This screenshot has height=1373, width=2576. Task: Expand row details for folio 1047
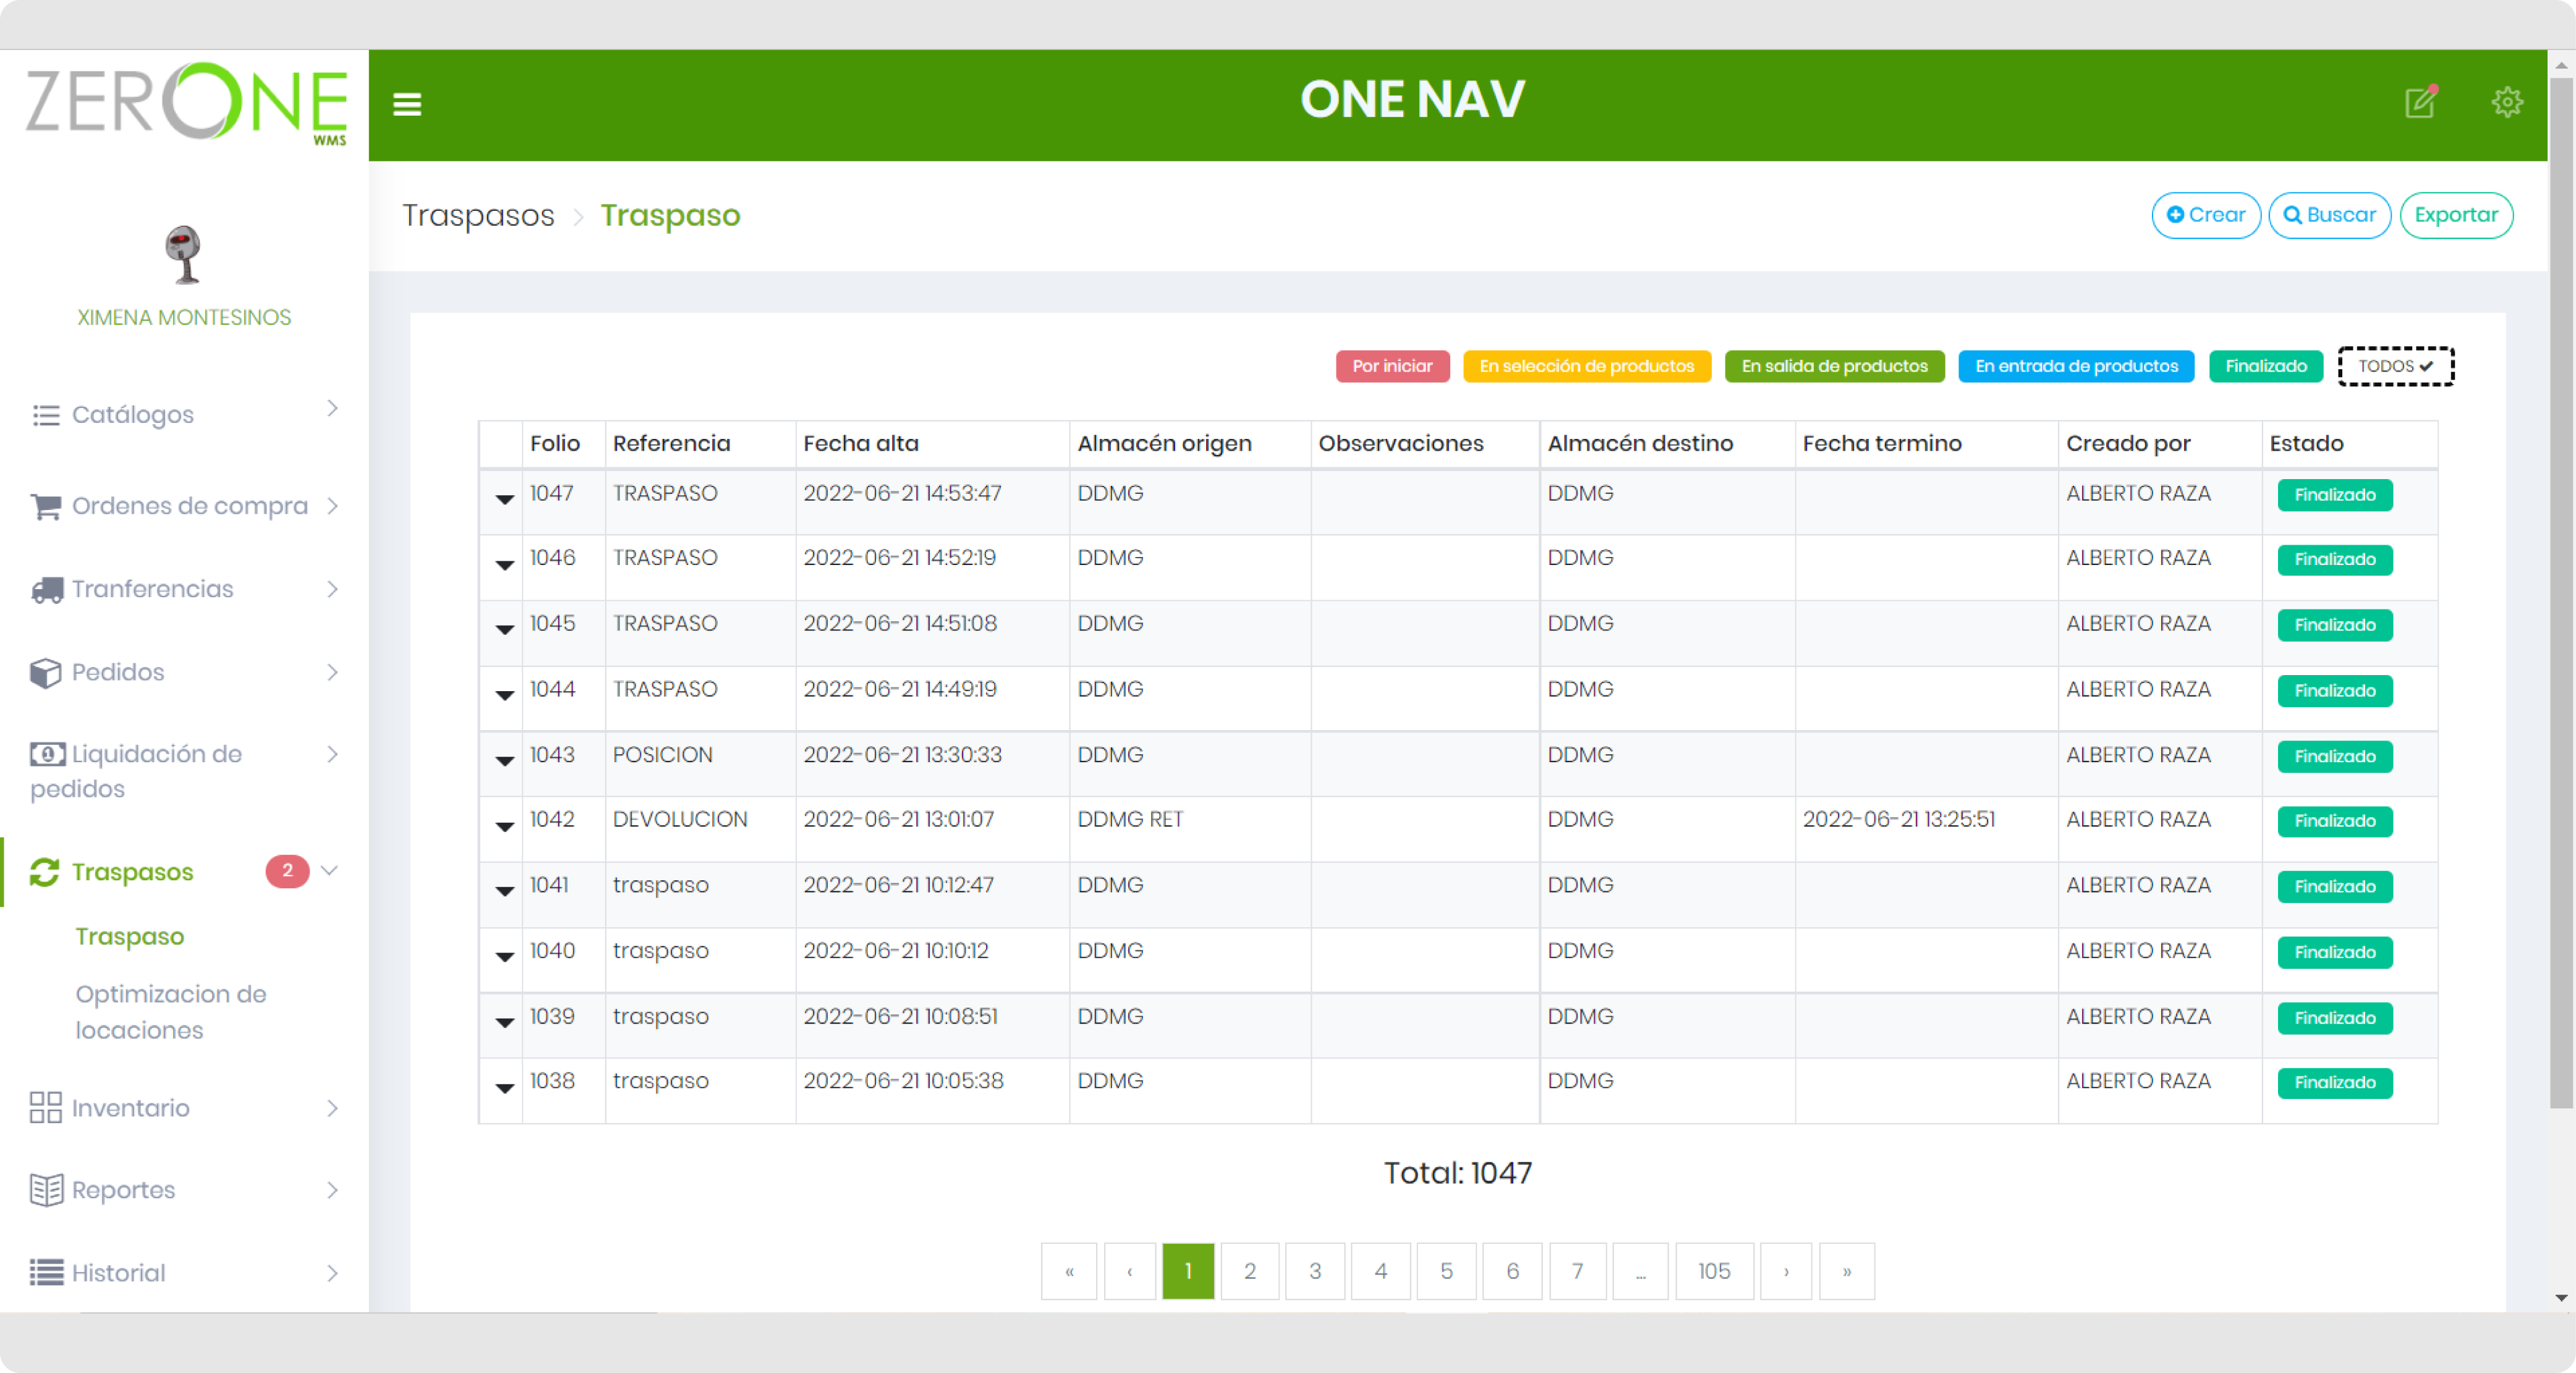pyautogui.click(x=504, y=498)
